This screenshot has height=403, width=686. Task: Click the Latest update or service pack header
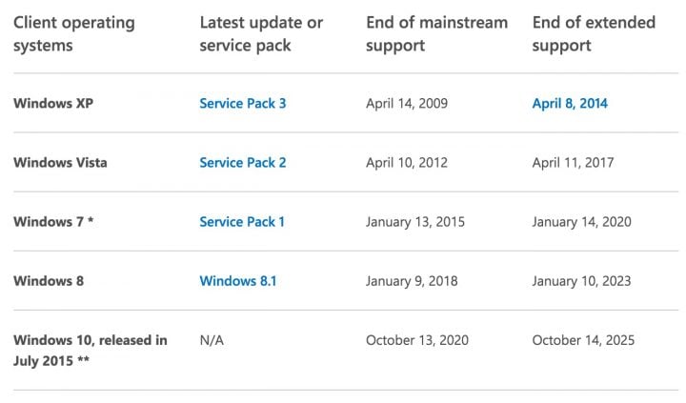click(261, 33)
